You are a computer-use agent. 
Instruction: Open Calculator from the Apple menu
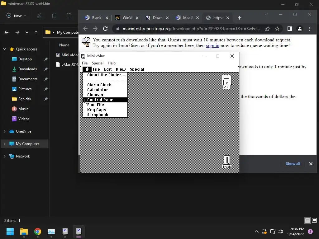(x=105, y=90)
